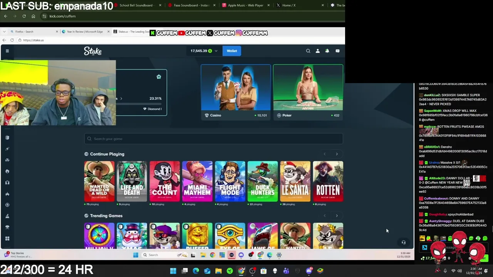The width and height of the screenshot is (493, 277).
Task: Open Google Chrome from taskbar
Action: pos(241,271)
